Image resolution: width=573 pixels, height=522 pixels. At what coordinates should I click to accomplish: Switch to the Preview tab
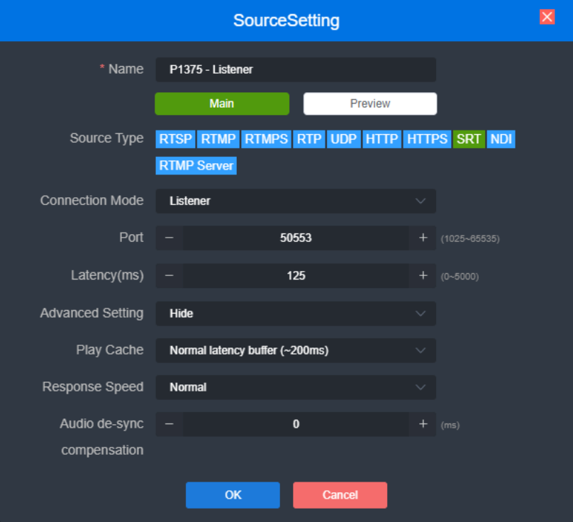[x=369, y=104]
